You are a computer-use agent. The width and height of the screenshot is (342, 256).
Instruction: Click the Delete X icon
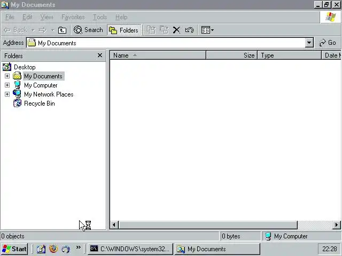point(176,30)
